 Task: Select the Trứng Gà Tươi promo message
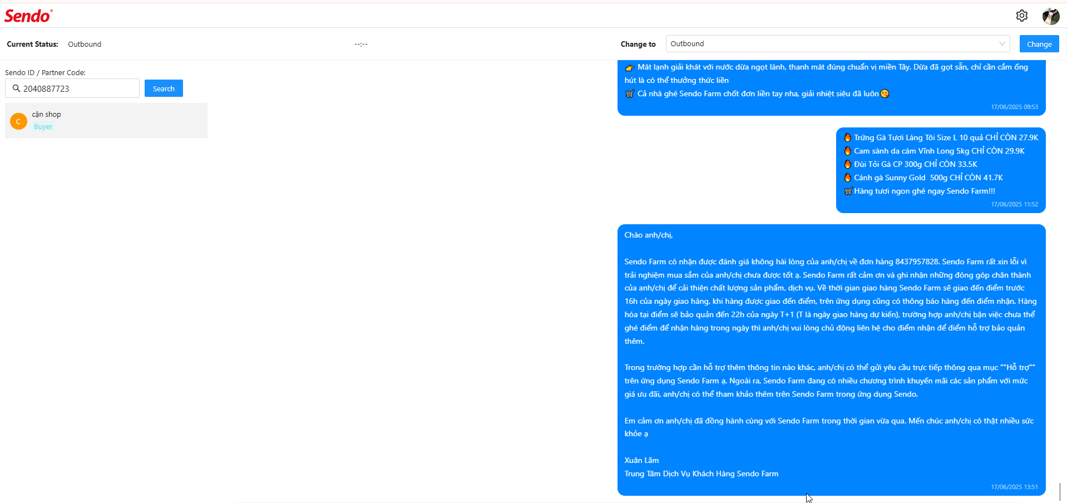(x=941, y=170)
